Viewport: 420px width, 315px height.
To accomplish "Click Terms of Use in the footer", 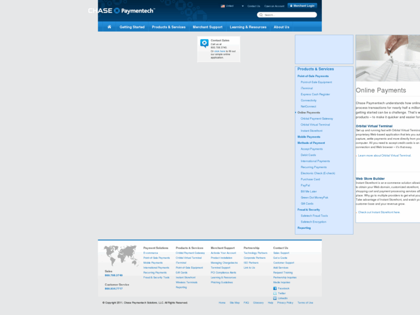I will pyautogui.click(x=306, y=303).
